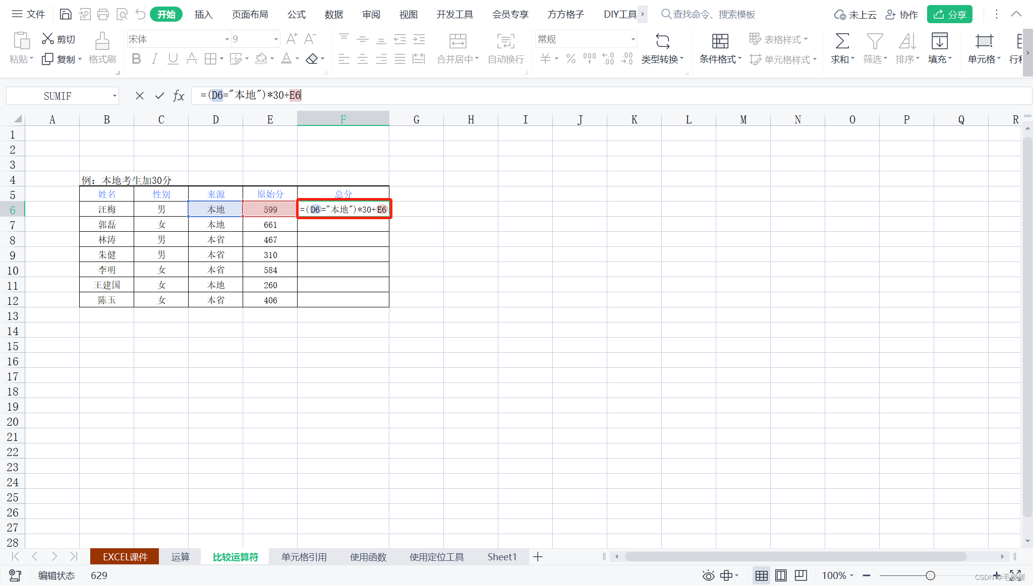Click the decrease indent icon
This screenshot has height=586, width=1033.
(400, 39)
